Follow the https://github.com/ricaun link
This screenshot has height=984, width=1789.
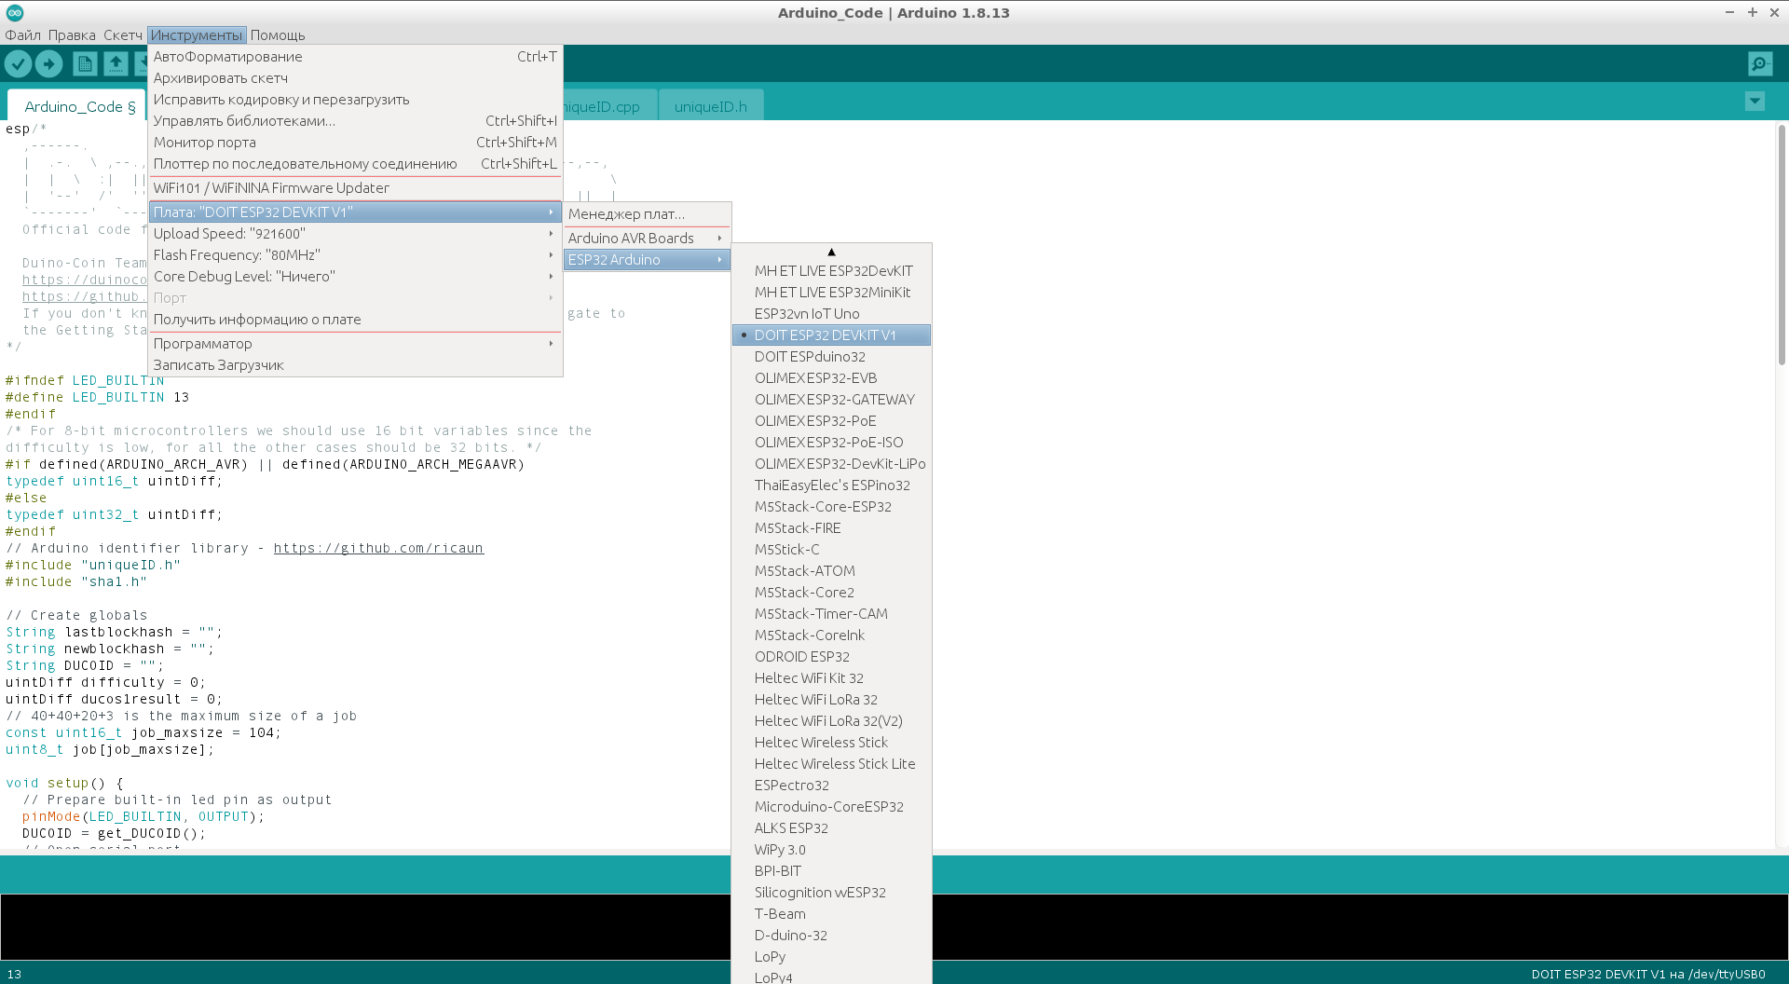coord(378,548)
